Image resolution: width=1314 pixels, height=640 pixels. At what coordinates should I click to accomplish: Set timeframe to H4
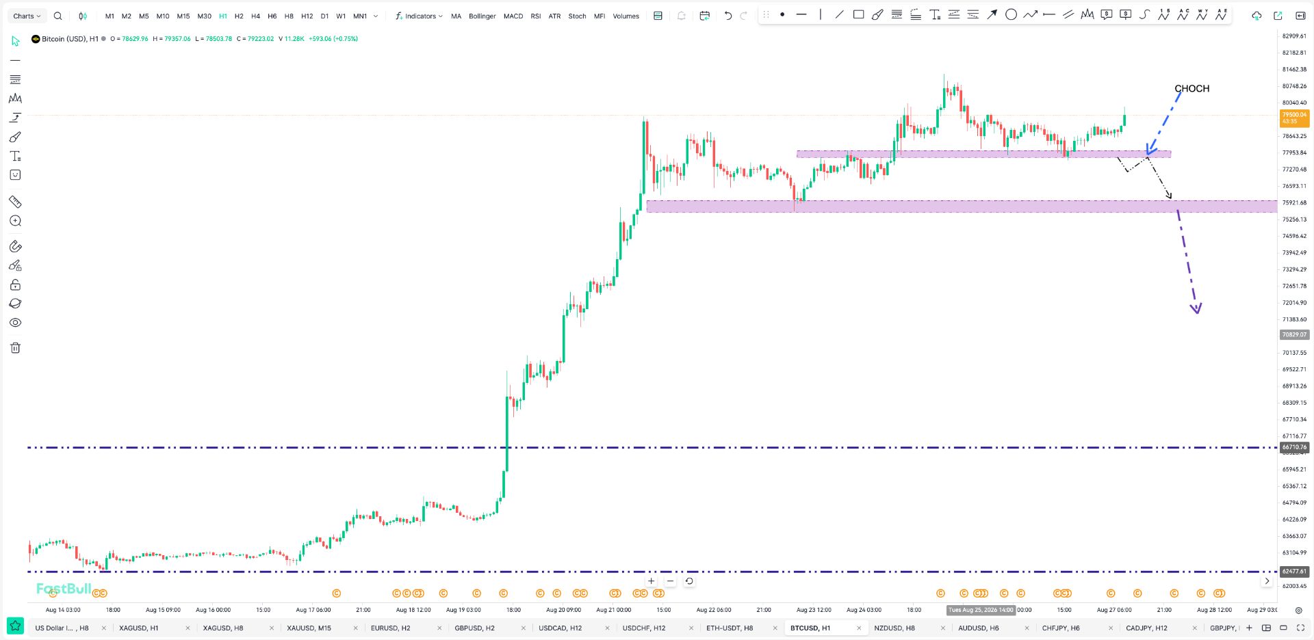click(x=255, y=16)
